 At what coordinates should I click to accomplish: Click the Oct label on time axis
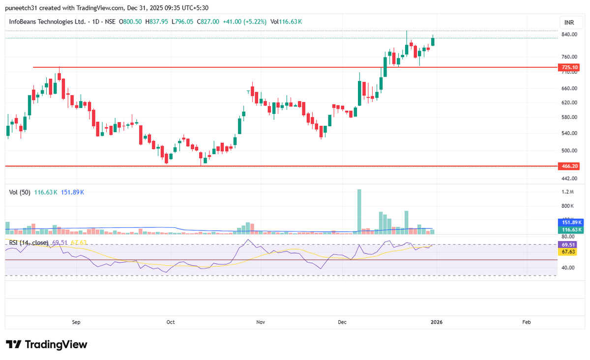click(x=171, y=322)
